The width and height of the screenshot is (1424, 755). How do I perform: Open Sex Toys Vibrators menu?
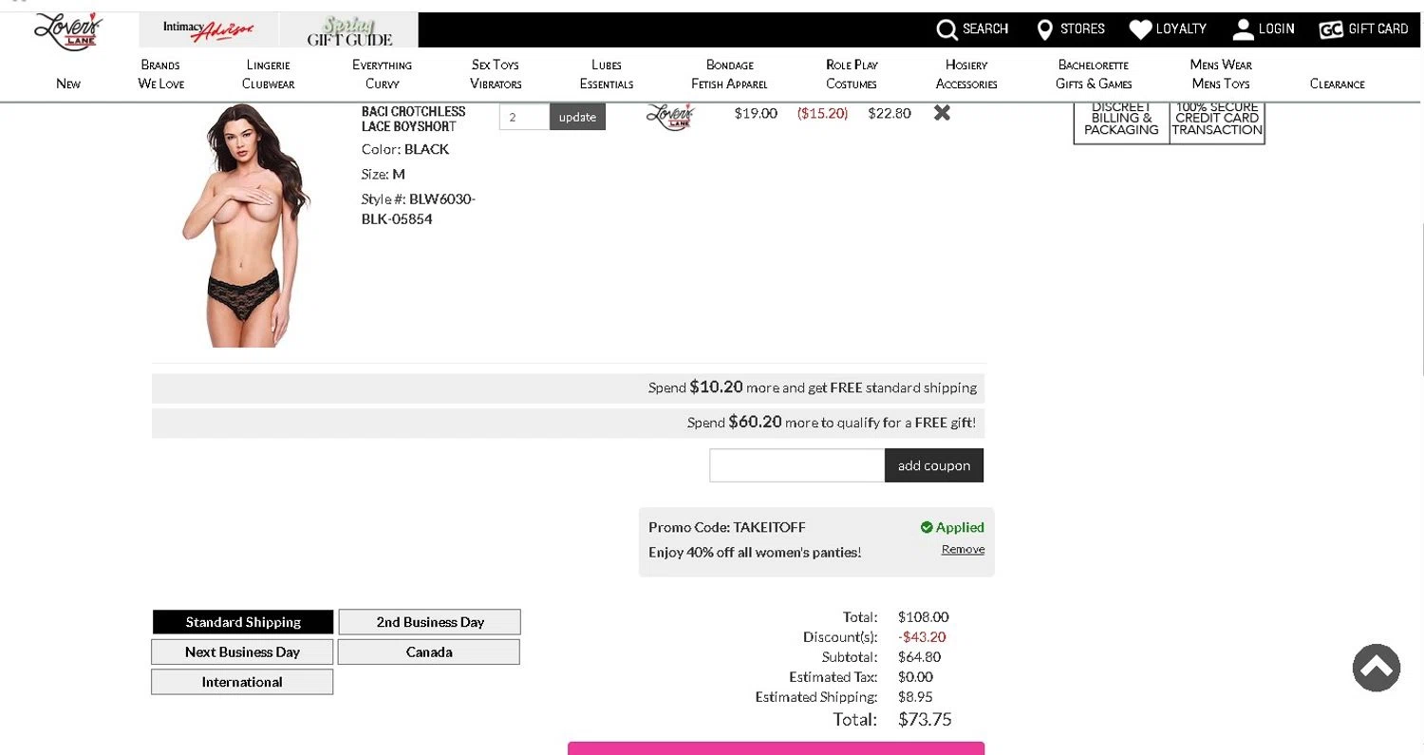point(496,74)
